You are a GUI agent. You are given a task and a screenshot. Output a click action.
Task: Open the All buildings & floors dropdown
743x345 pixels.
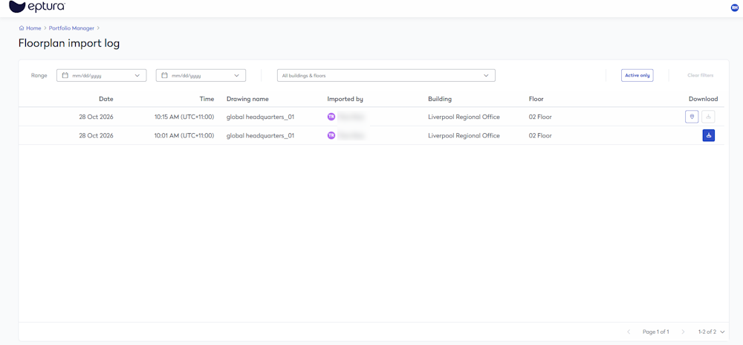coord(386,75)
